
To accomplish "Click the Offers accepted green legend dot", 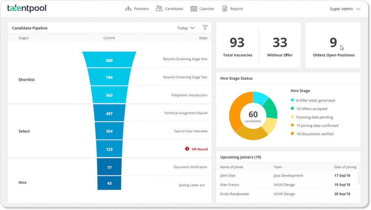I will pyautogui.click(x=292, y=109).
